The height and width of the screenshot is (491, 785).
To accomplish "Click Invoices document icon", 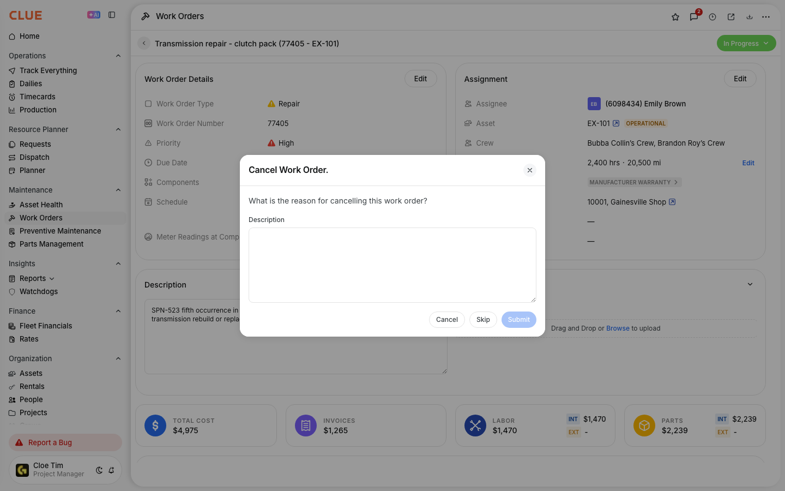I will [x=306, y=426].
